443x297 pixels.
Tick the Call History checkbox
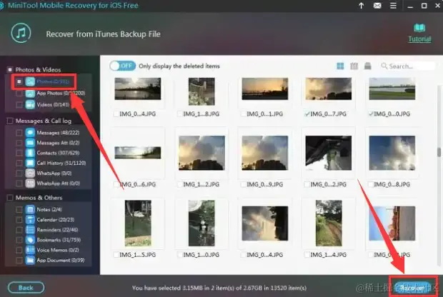tap(19, 163)
